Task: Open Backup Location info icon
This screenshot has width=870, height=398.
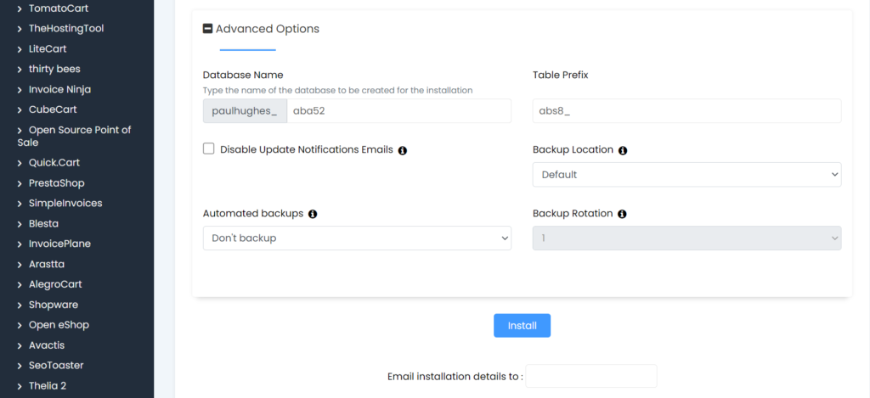Action: pos(623,150)
